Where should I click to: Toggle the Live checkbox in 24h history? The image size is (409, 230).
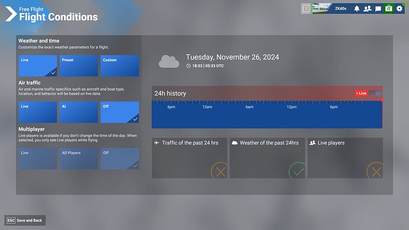378,93
